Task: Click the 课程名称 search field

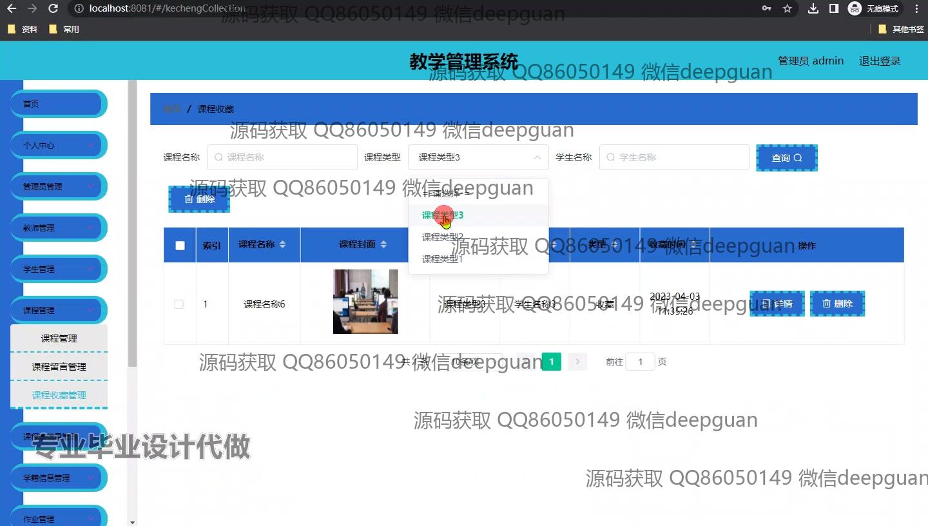Action: (282, 157)
